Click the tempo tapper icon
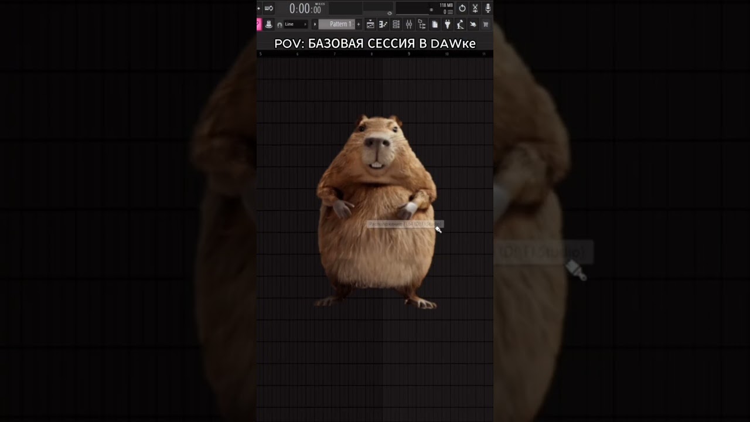The width and height of the screenshot is (750, 422). [460, 24]
